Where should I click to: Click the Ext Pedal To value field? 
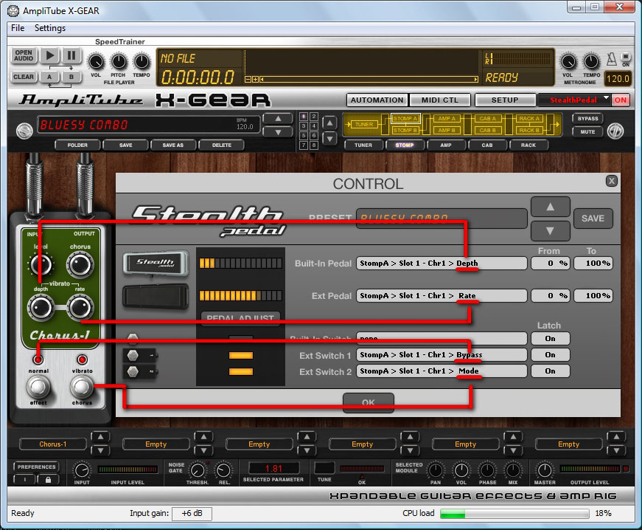[x=593, y=295]
